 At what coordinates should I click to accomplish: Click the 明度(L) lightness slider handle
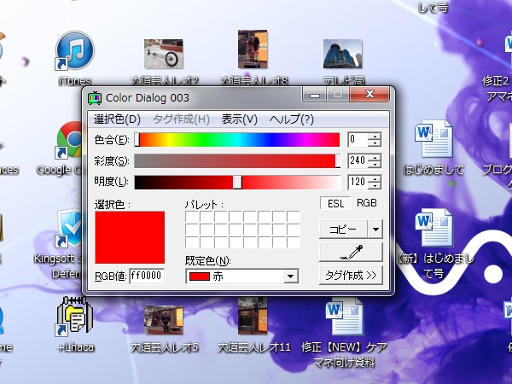[x=237, y=183]
